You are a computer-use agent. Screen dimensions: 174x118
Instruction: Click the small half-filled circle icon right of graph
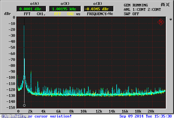click(x=171, y=19)
